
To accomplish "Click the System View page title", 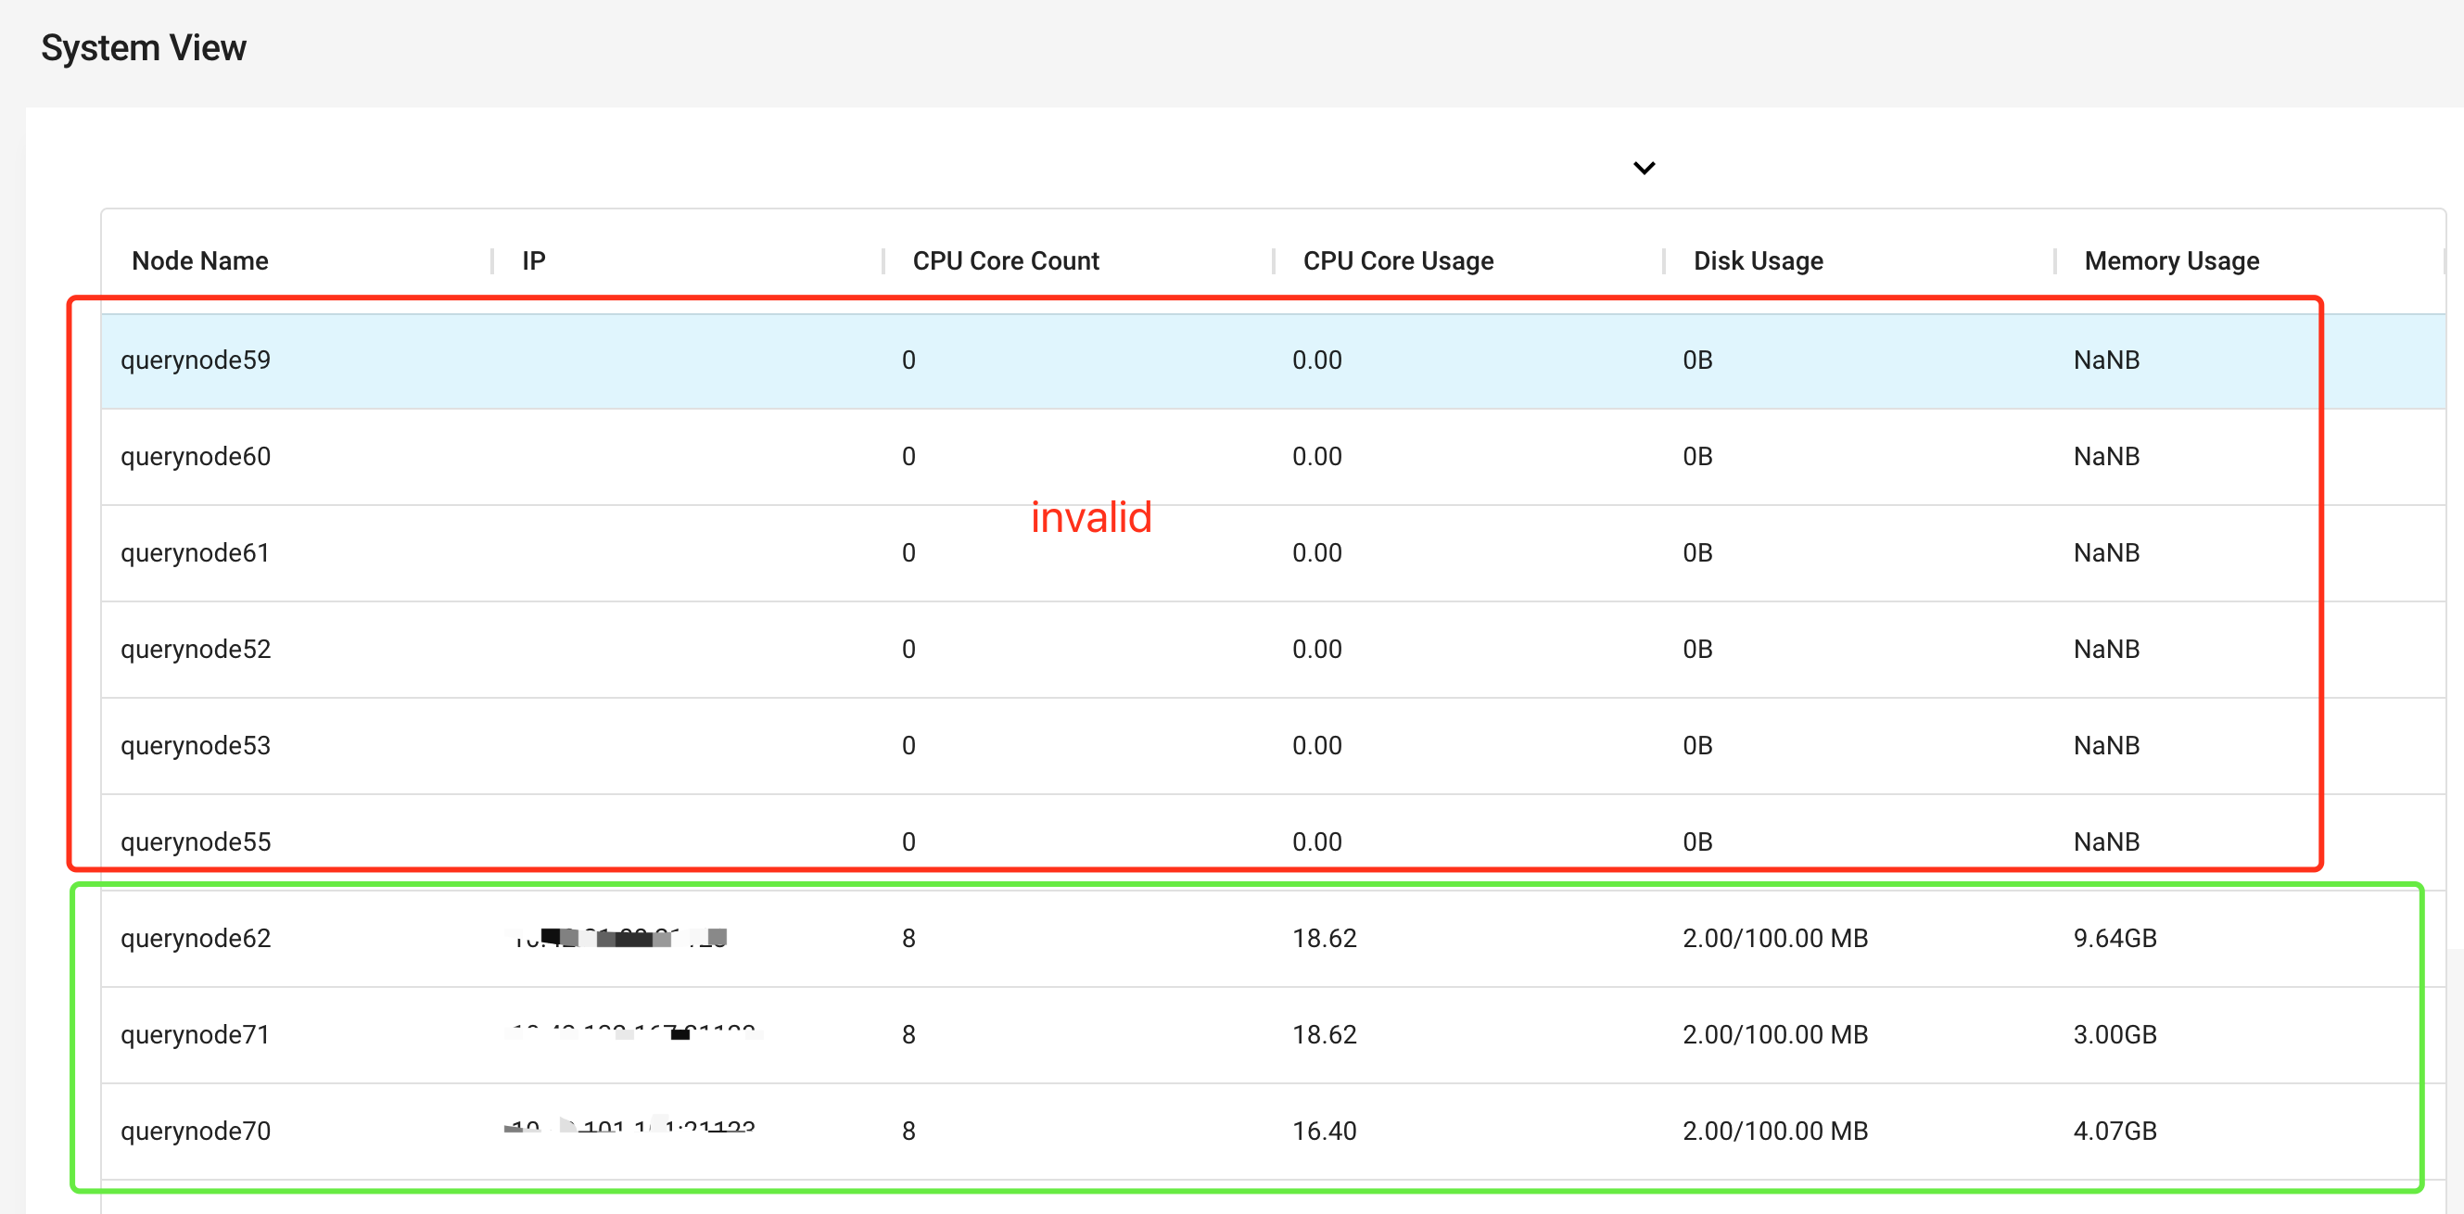I will (144, 46).
